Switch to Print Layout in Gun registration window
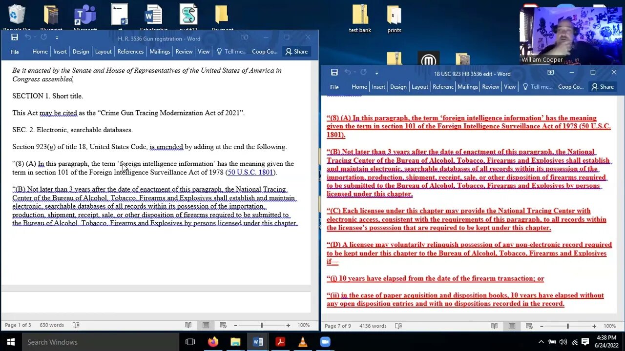The width and height of the screenshot is (625, 351). (206, 325)
